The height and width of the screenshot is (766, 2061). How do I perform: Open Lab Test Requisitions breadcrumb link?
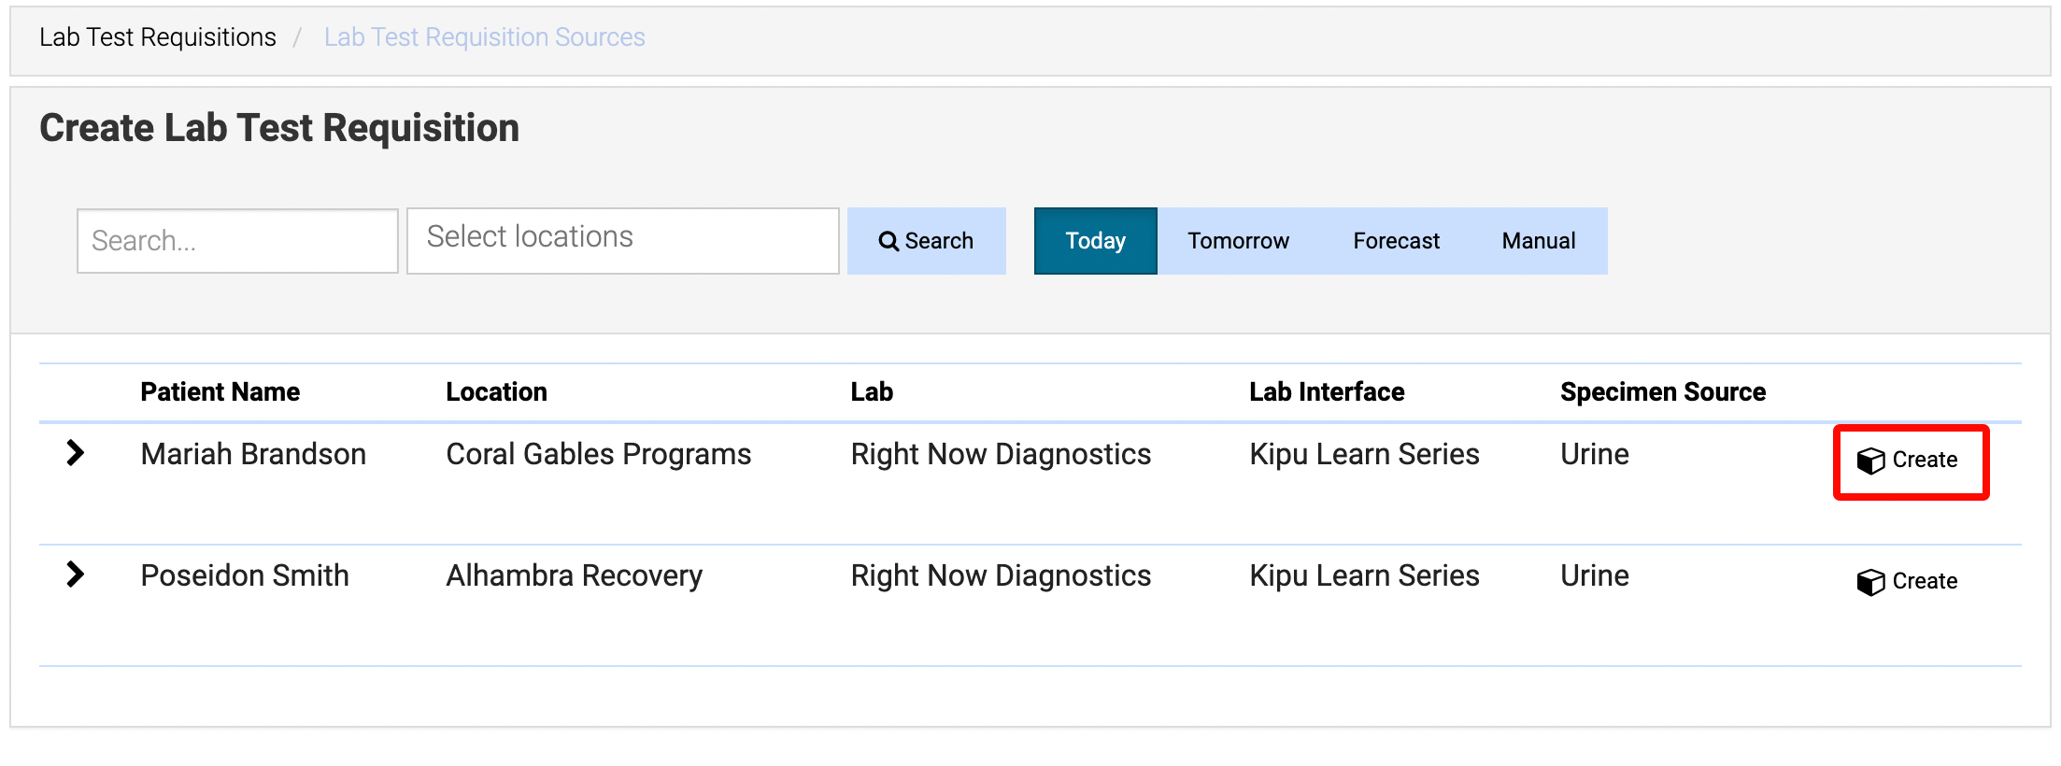click(x=158, y=37)
